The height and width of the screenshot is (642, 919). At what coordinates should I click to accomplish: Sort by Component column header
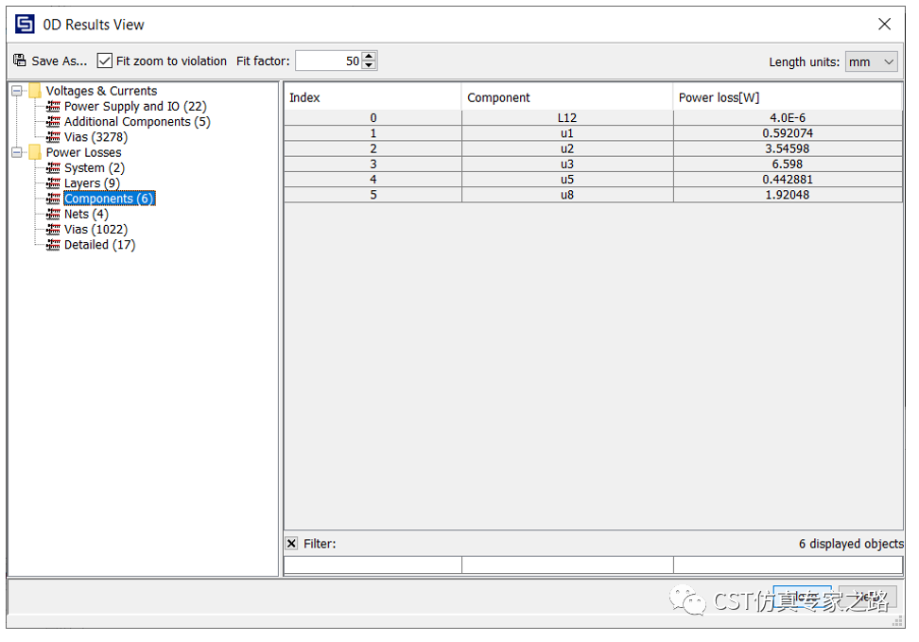pos(567,97)
